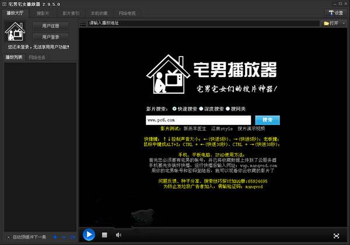
Task: Switch to the 播放大厅 tab
Action: (x=15, y=13)
